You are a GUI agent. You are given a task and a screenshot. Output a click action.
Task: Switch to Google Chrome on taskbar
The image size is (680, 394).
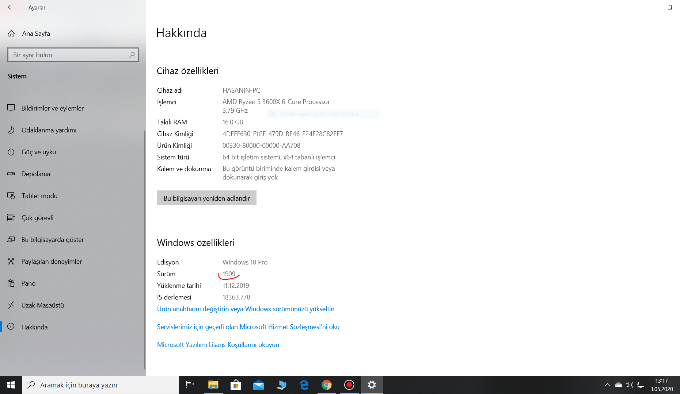[x=327, y=385]
